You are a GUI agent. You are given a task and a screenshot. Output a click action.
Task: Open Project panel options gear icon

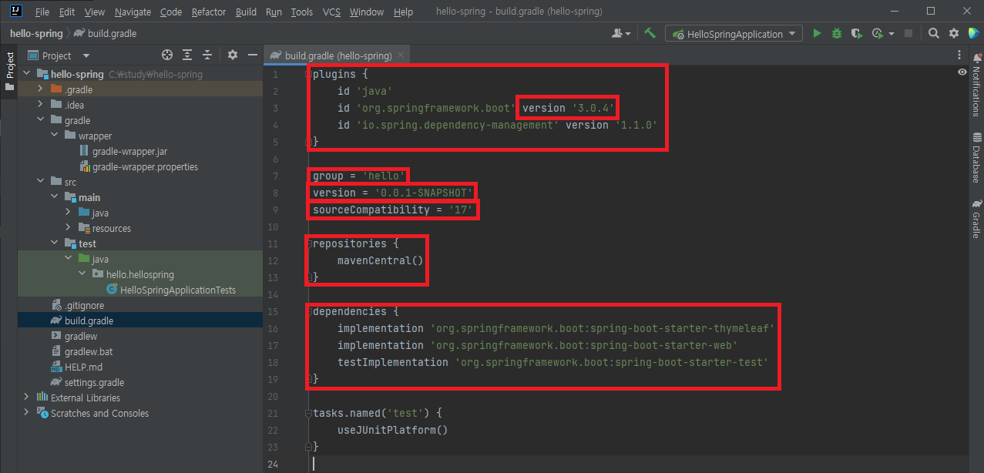(233, 55)
